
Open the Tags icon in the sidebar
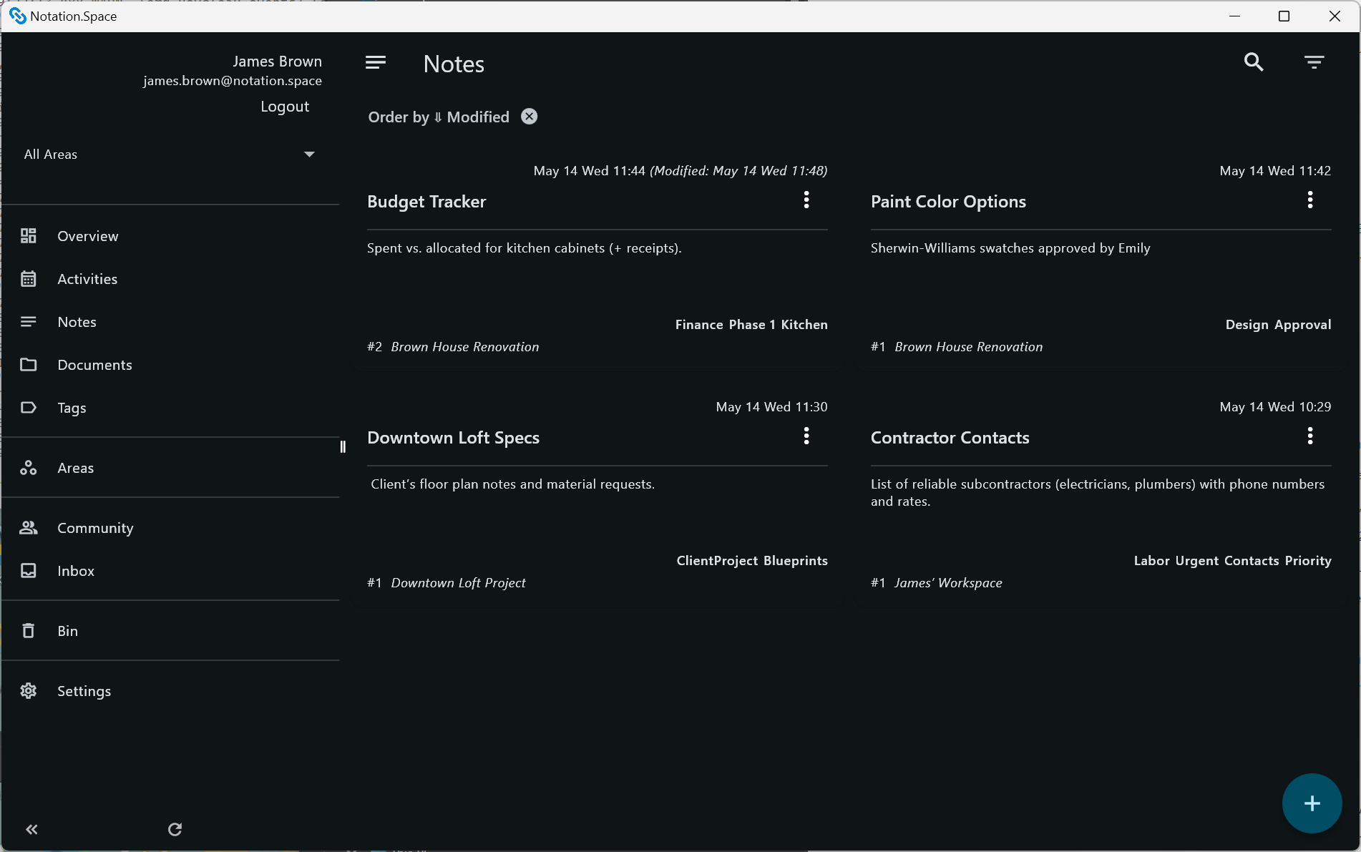(x=29, y=408)
